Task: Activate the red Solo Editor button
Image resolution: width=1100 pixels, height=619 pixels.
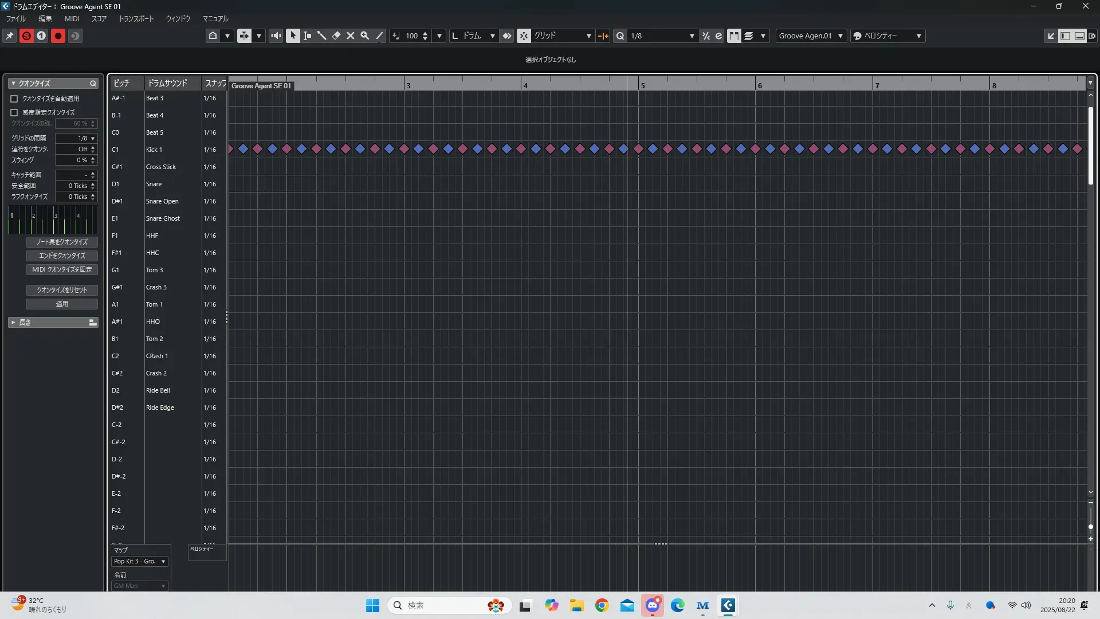Action: tap(26, 36)
